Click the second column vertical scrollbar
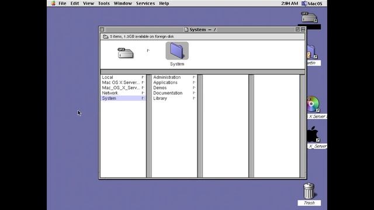The image size is (374, 210). pos(200,126)
